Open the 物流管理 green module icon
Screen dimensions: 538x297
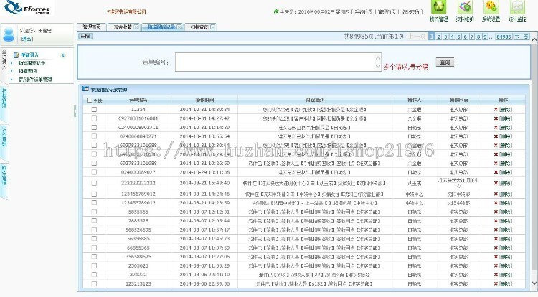click(438, 8)
